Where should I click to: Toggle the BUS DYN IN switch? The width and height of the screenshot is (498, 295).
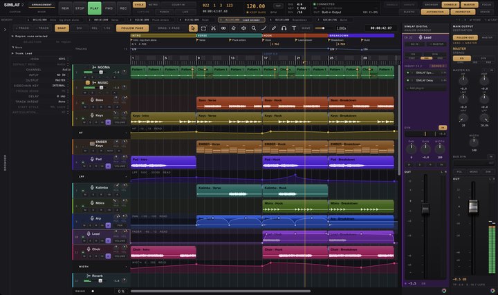pyautogui.click(x=491, y=157)
